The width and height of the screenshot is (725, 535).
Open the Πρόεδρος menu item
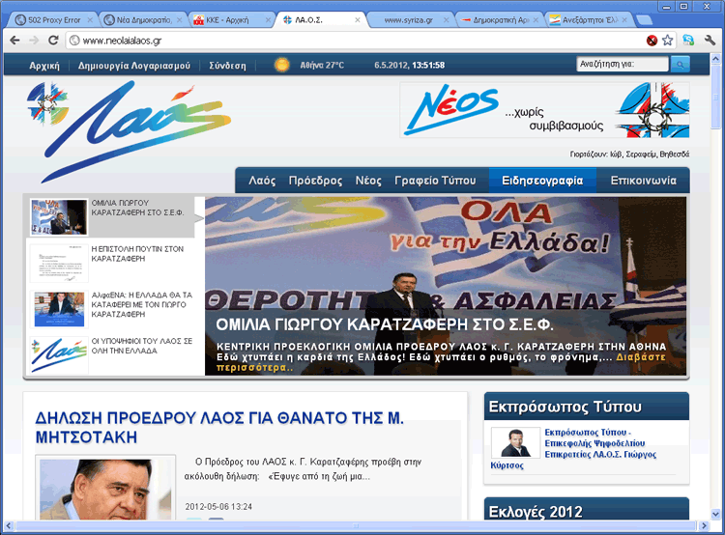pyautogui.click(x=315, y=181)
